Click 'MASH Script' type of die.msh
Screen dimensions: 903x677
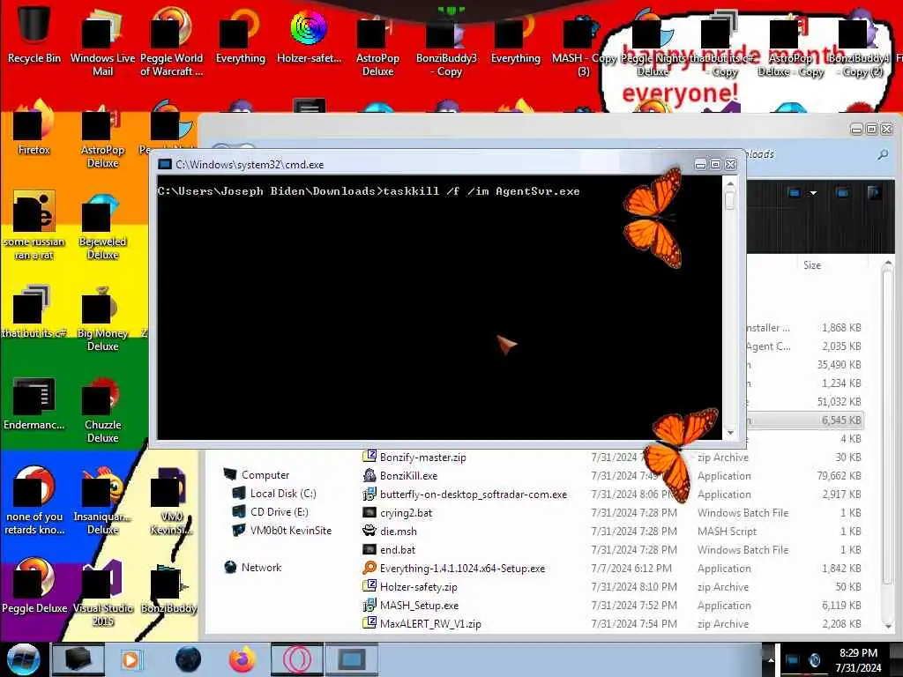coord(727,531)
